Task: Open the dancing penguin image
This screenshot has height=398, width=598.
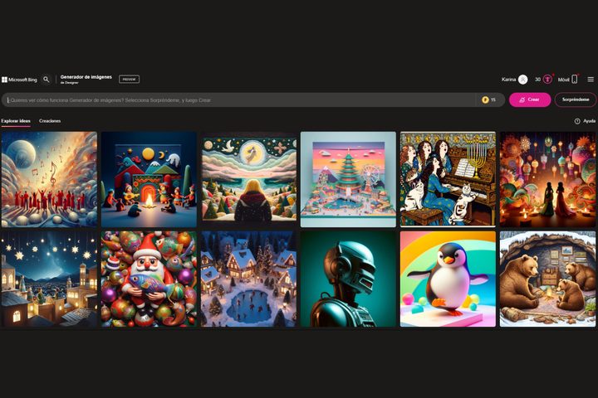Action: tap(448, 279)
